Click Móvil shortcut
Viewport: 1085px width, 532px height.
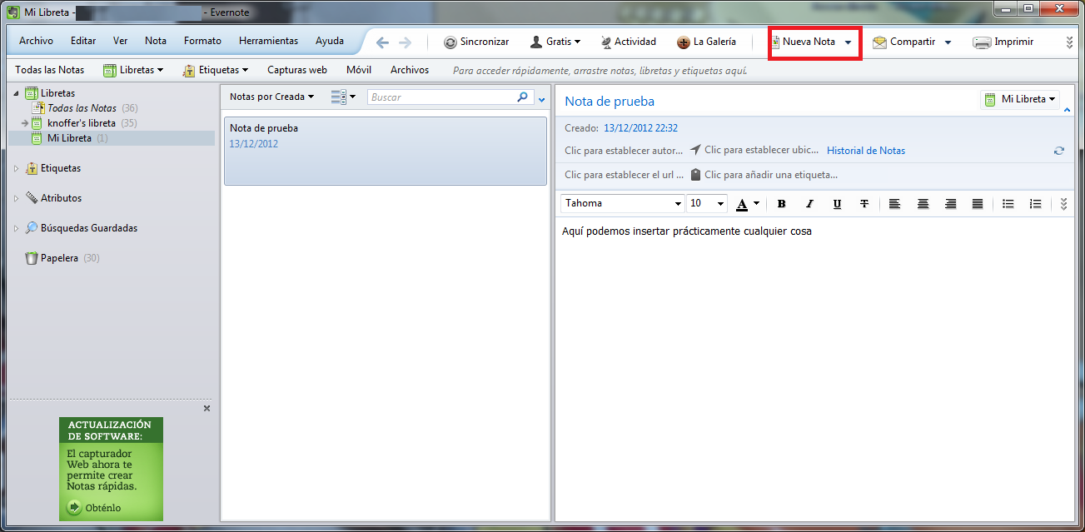pos(359,70)
